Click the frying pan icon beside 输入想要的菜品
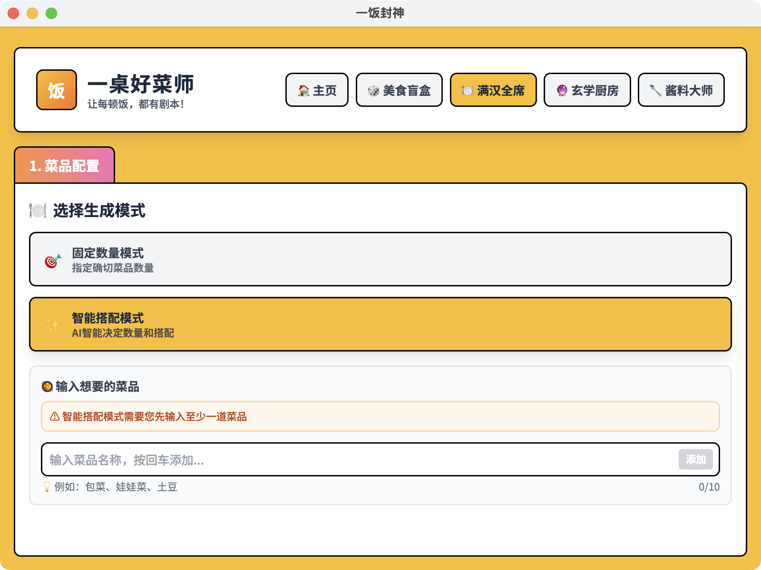Image resolution: width=761 pixels, height=570 pixels. 47,387
